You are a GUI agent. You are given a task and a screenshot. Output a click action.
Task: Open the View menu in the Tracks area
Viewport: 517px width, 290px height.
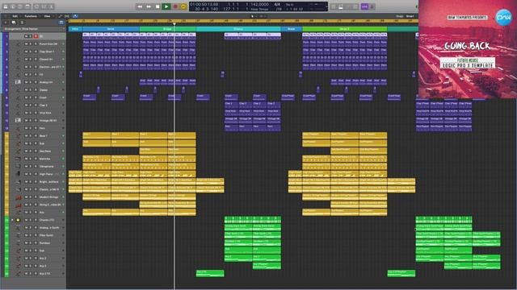[47, 16]
